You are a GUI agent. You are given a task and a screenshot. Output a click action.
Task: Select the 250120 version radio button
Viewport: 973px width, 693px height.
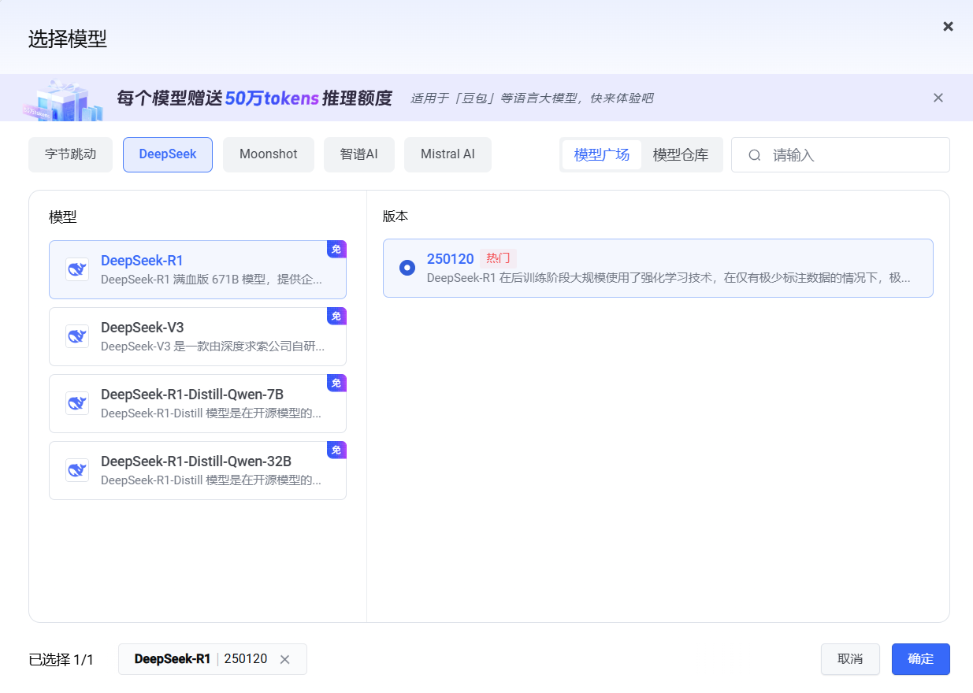407,268
